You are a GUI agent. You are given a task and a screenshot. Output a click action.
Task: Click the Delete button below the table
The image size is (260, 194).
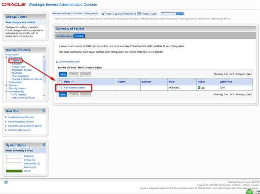click(85, 95)
